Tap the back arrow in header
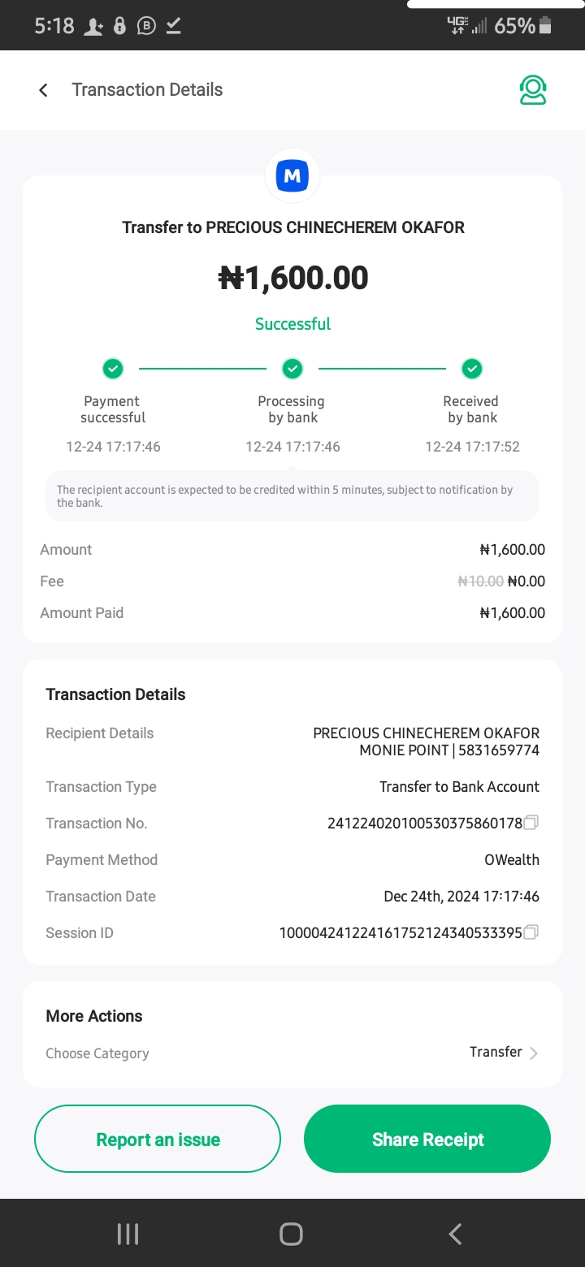Viewport: 585px width, 1267px height. tap(44, 90)
